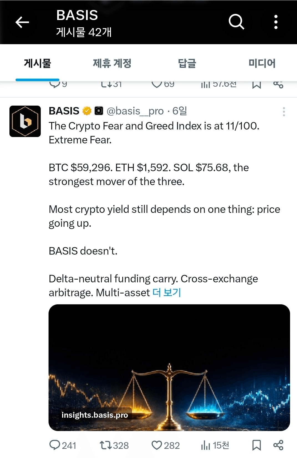The width and height of the screenshot is (297, 458).
Task: Share the Fear and Greed post
Action: tap(278, 445)
